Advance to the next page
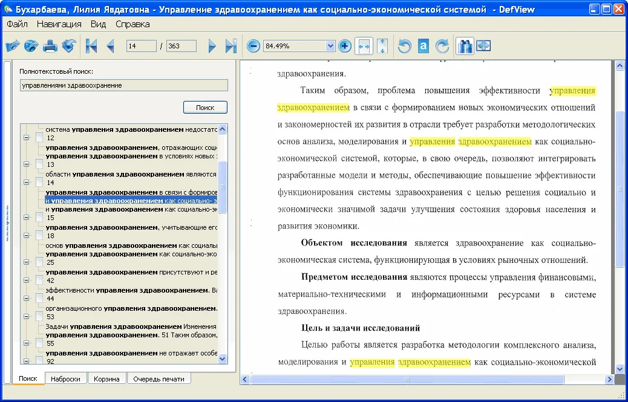The image size is (628, 402). 213,45
